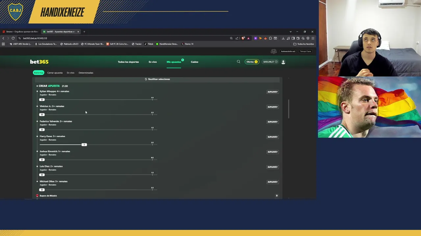
Task: Click the address bar showing bet365.bet.ar
Action: [x=125, y=38]
